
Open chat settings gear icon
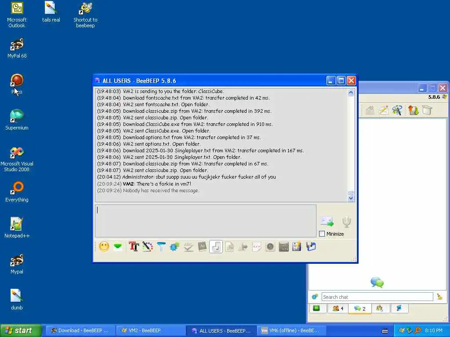174,247
